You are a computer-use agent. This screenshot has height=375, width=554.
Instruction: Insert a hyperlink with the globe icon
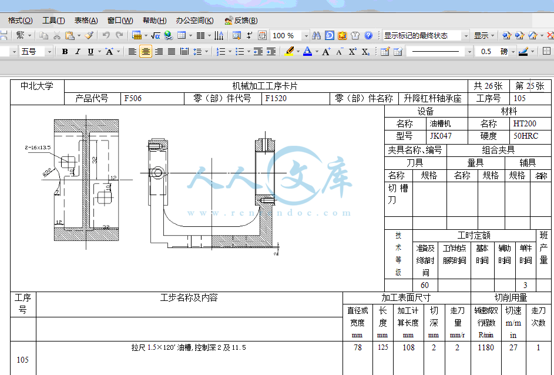(x=169, y=35)
